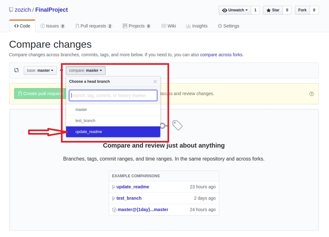Toggle the compare: master dropdown

(85, 70)
